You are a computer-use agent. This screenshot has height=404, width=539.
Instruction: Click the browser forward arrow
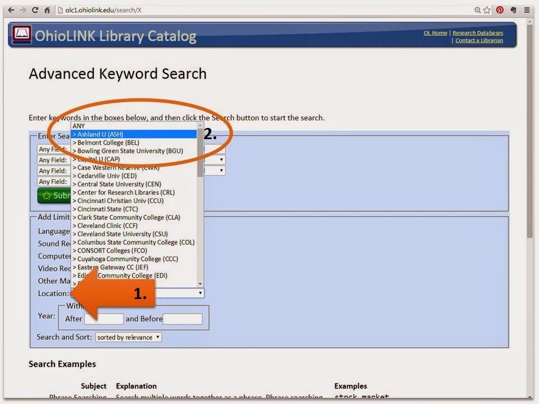pyautogui.click(x=23, y=10)
